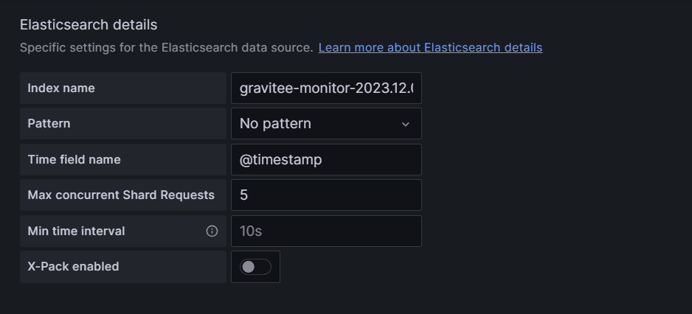The height and width of the screenshot is (314, 692).
Task: Open the Pattern dropdown chevron
Action: pos(405,124)
